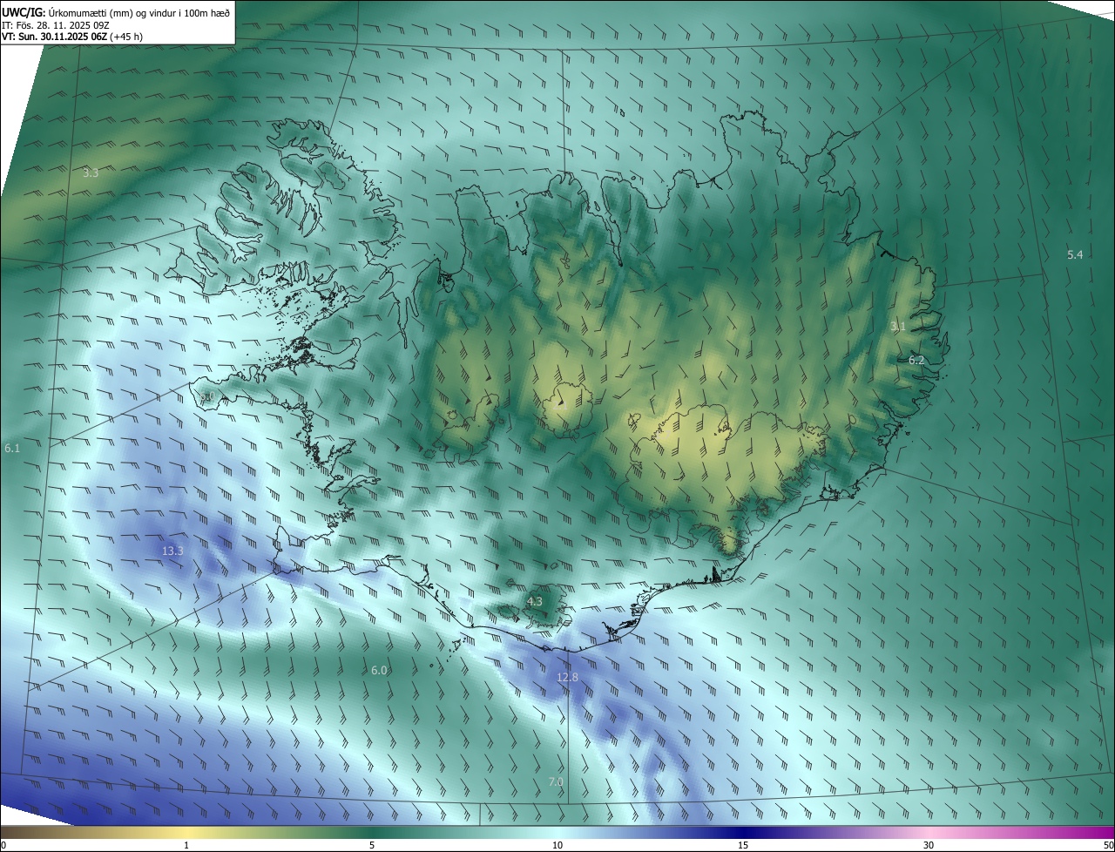This screenshot has width=1115, height=852.
Task: Click the colorbar tick label 0
Action: pos(3,845)
